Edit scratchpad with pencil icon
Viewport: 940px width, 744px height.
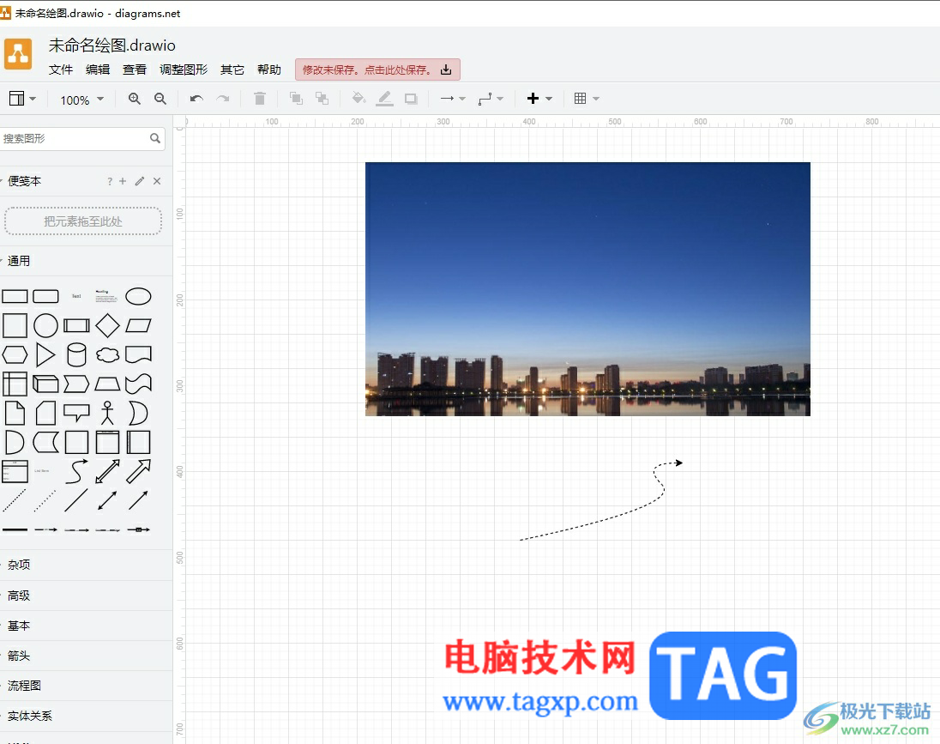(x=140, y=181)
